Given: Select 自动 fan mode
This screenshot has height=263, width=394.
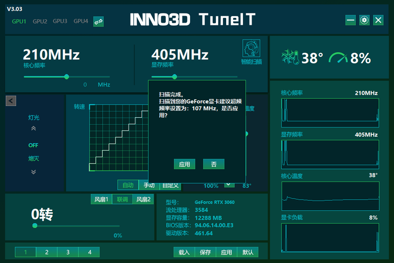Looking at the screenshot, I should click(128, 185).
